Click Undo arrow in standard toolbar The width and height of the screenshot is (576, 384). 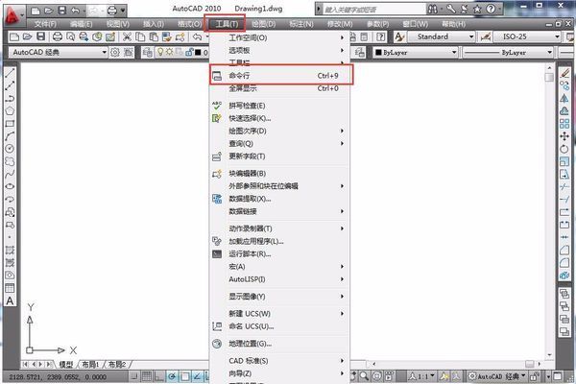point(197,36)
